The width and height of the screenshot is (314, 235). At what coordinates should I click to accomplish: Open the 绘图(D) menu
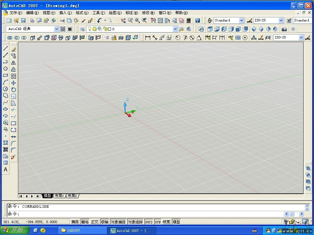pyautogui.click(x=115, y=13)
